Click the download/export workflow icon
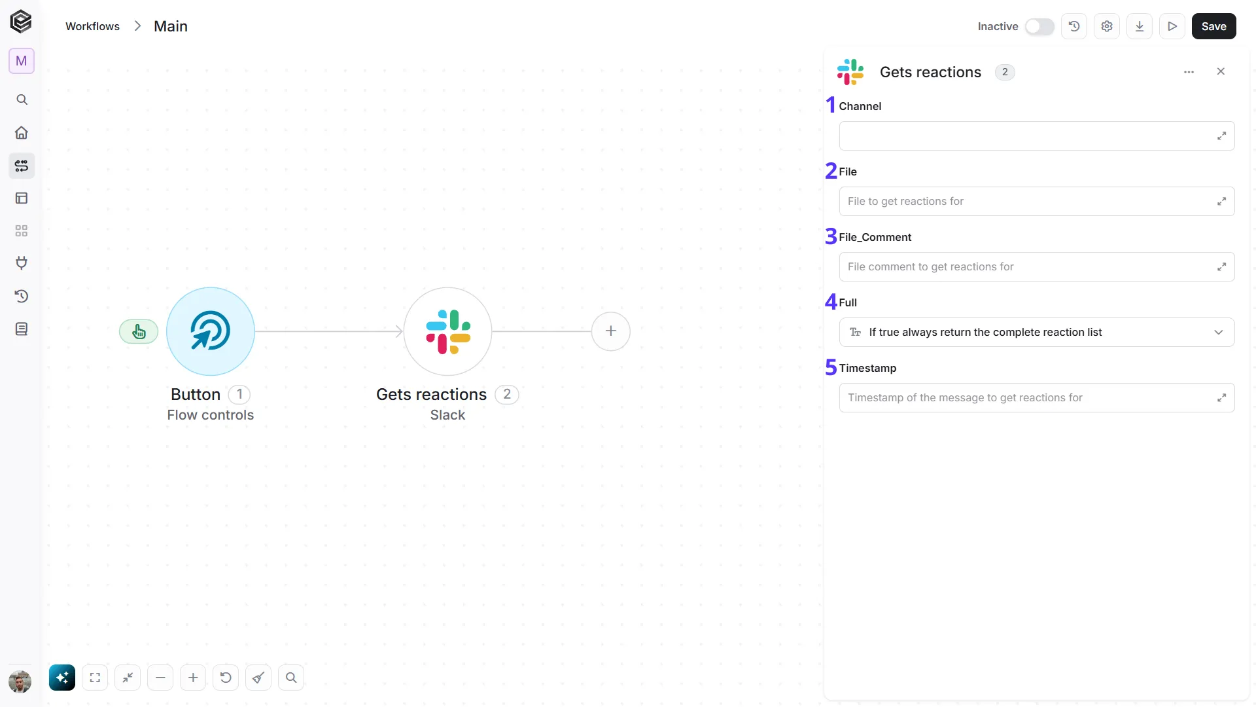This screenshot has width=1256, height=707. pyautogui.click(x=1140, y=26)
